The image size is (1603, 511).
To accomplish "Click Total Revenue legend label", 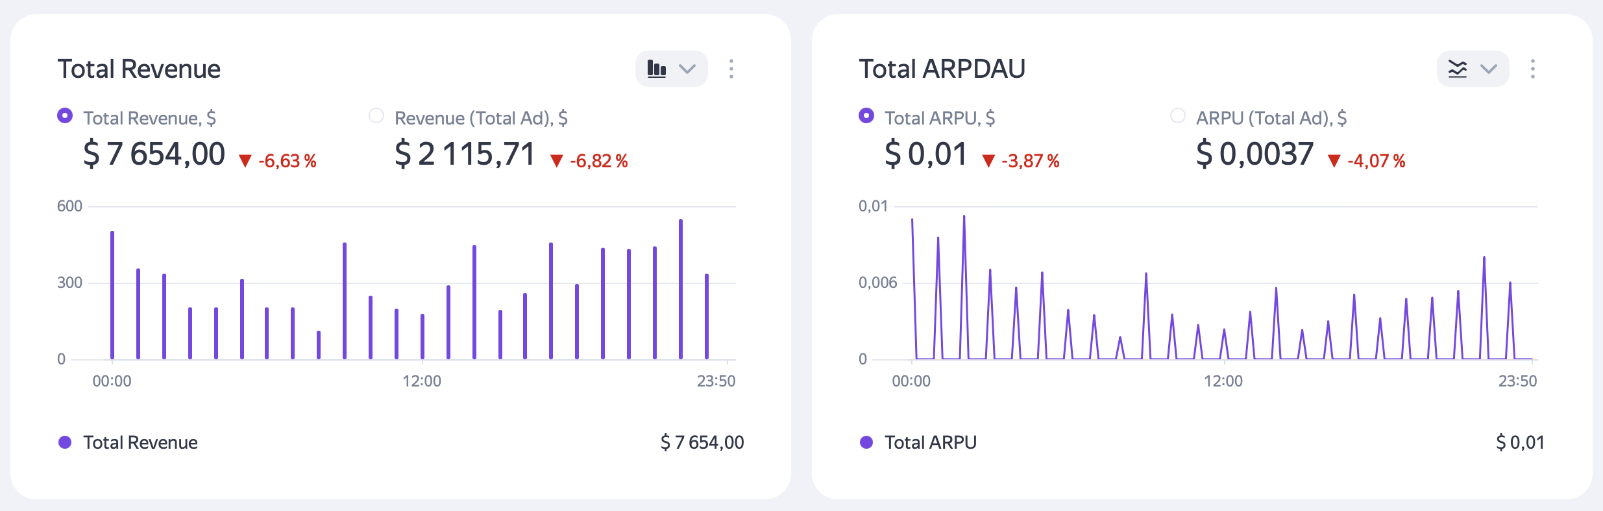I will click(x=140, y=442).
